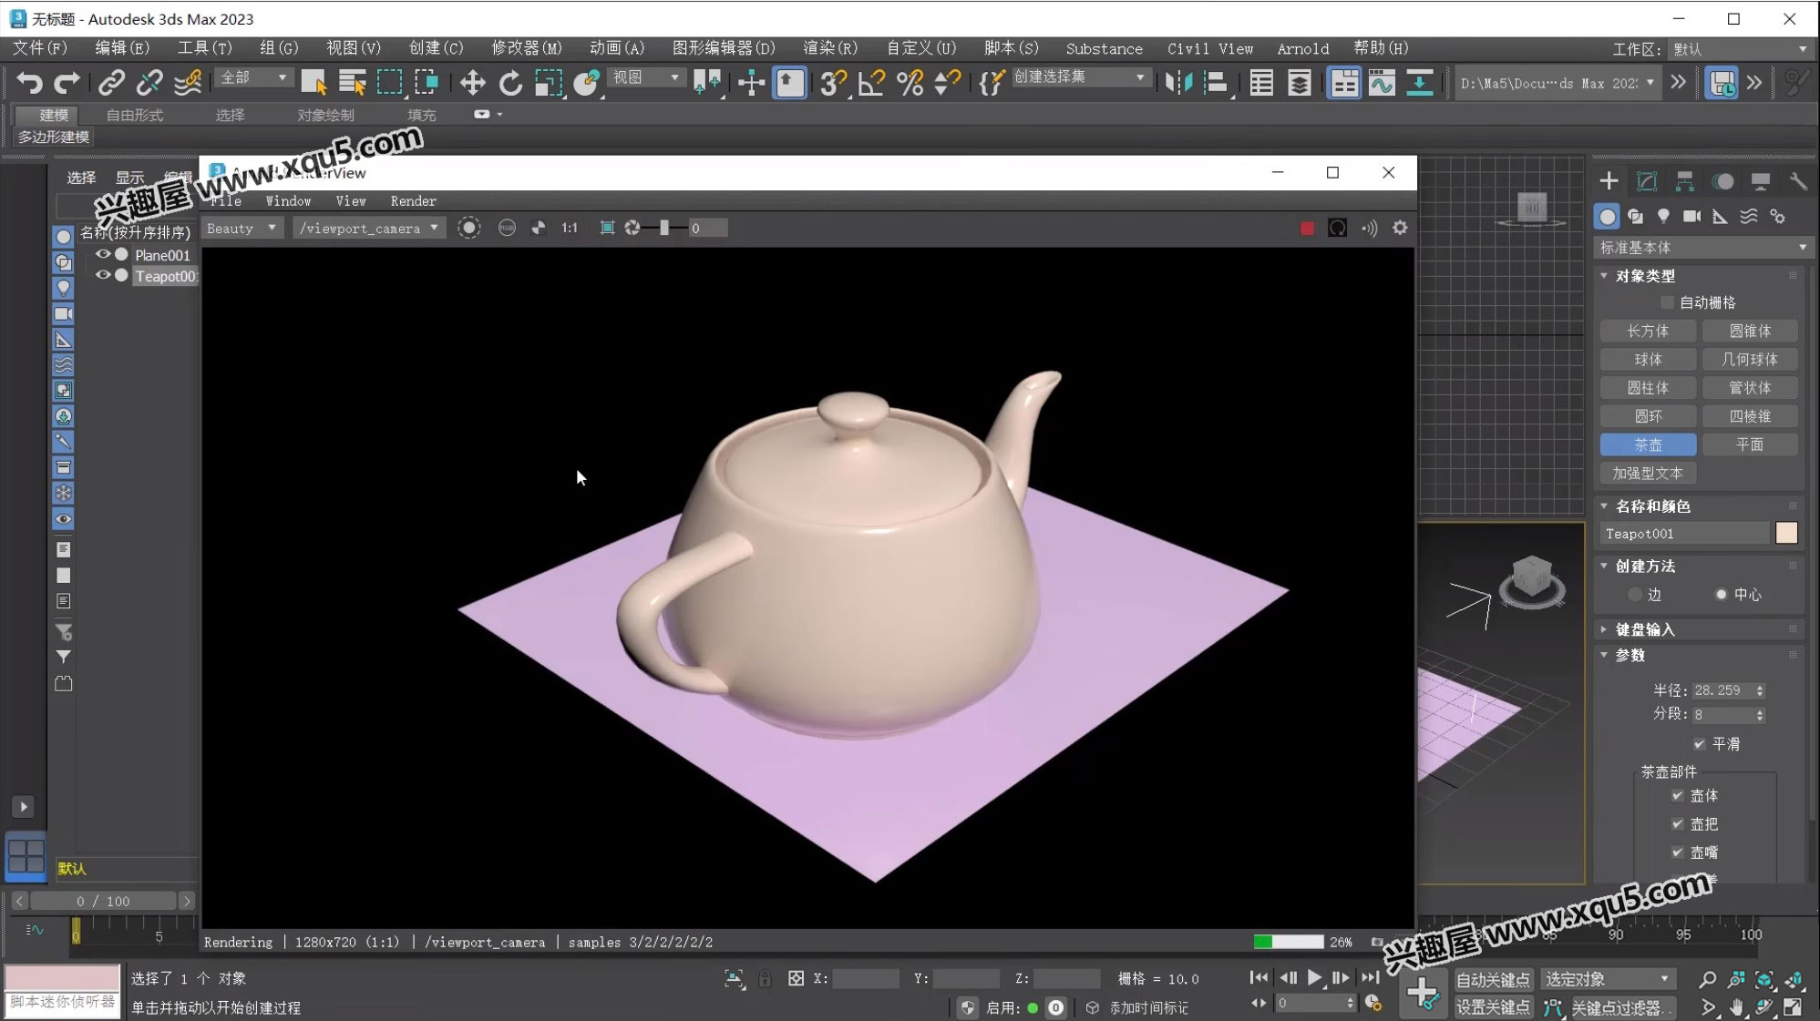The image size is (1820, 1021).
Task: Hide Plane001 with its eye icon
Action: point(103,254)
